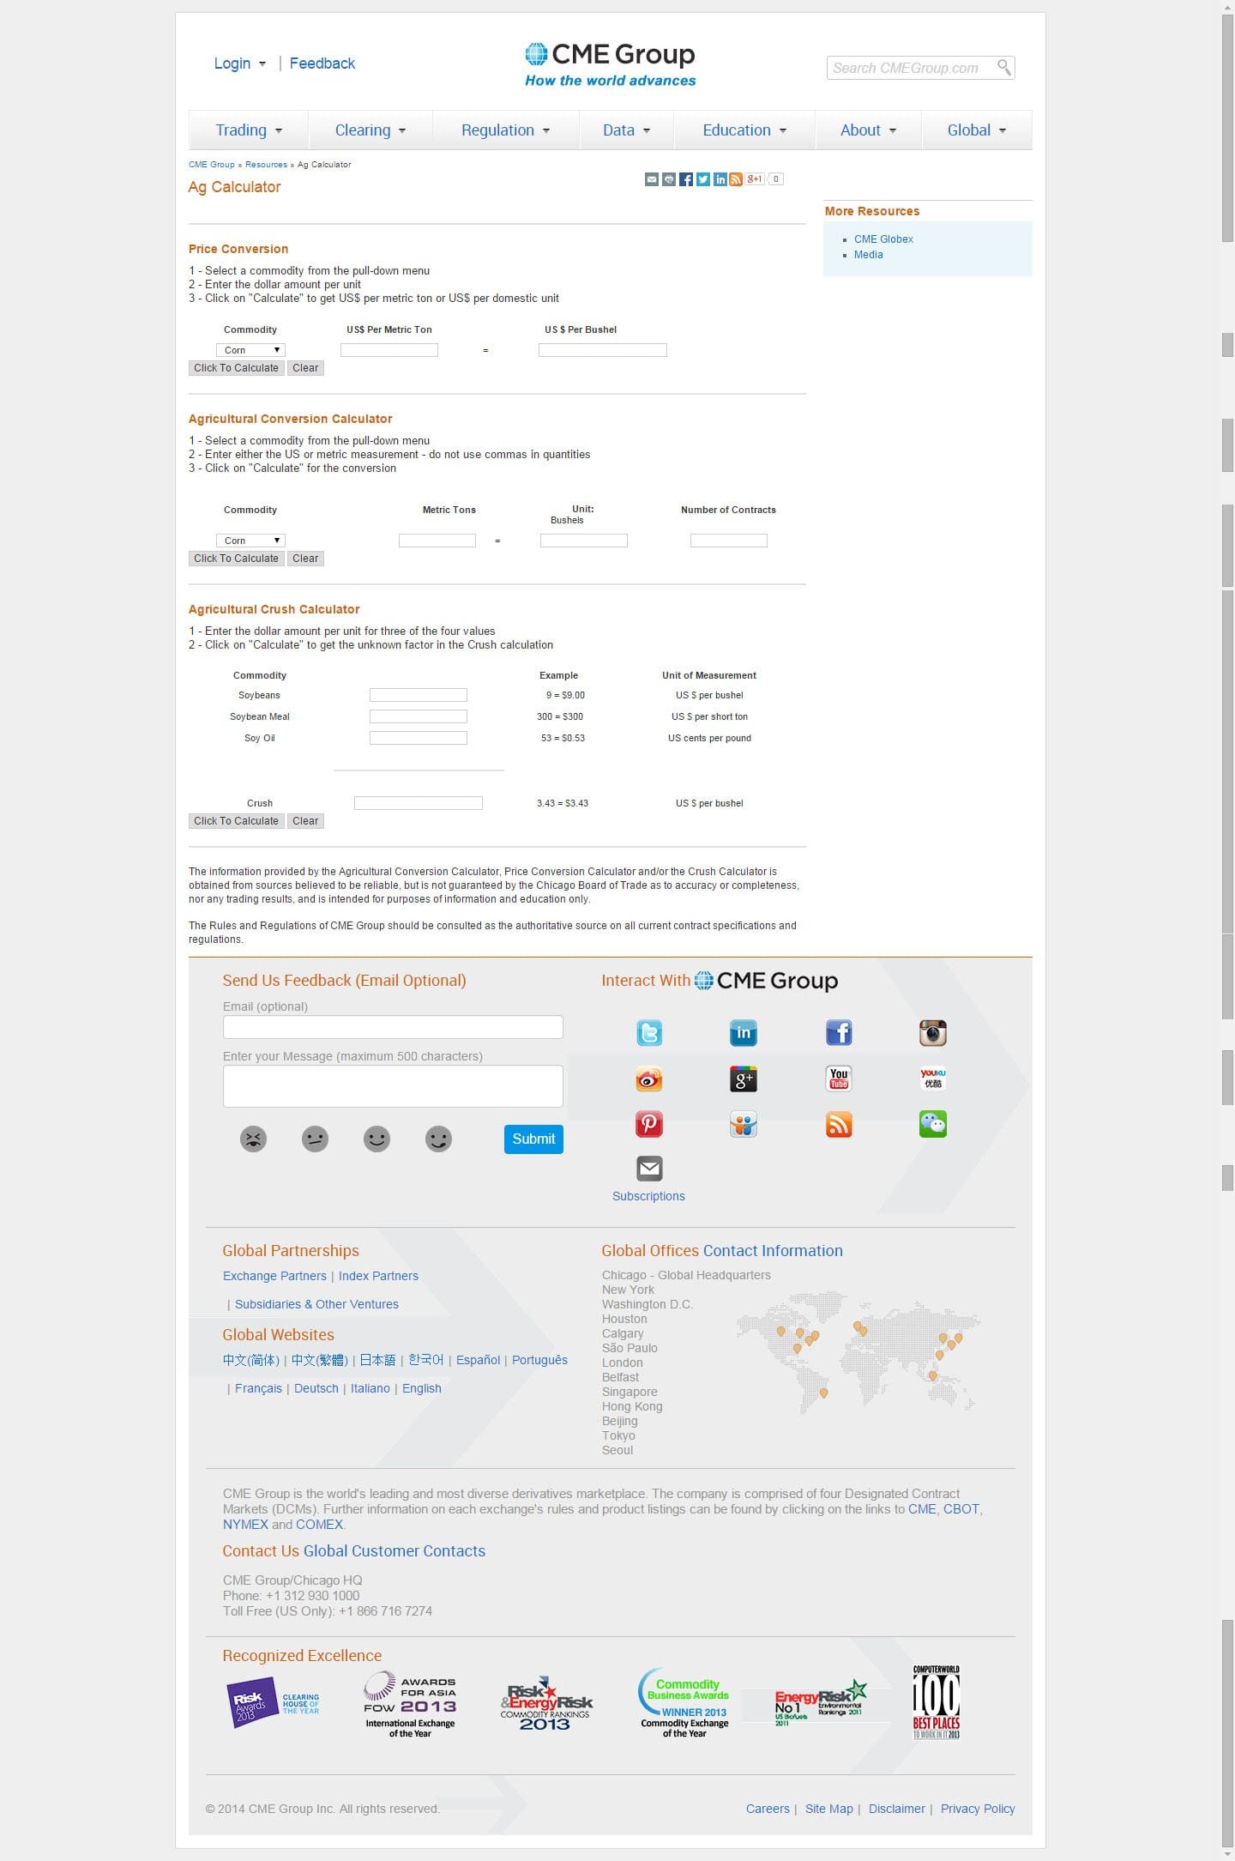This screenshot has width=1235, height=1861.
Task: Click the Google +1 share button
Action: tap(755, 179)
